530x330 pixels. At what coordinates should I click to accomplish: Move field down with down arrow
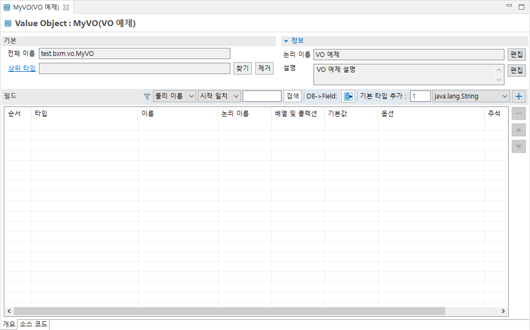[518, 146]
